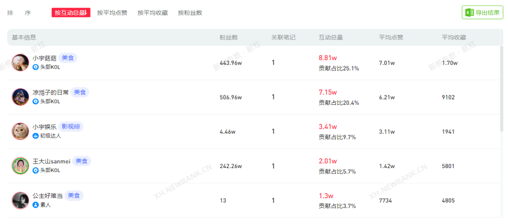Open 王大山sanmei account name link
508x224 pixels.
(52, 161)
